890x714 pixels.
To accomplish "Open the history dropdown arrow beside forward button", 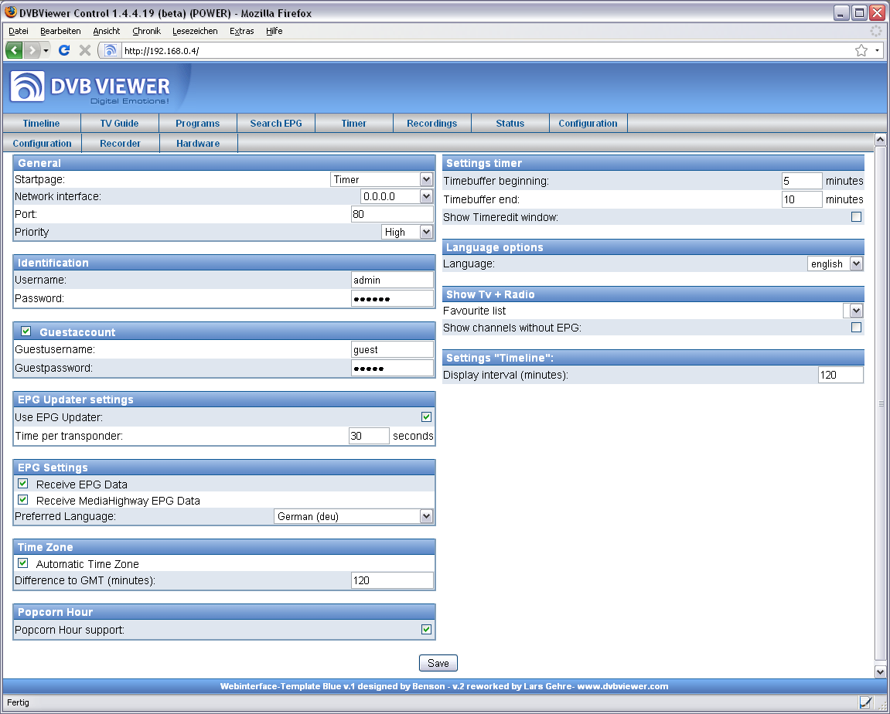I will 46,50.
